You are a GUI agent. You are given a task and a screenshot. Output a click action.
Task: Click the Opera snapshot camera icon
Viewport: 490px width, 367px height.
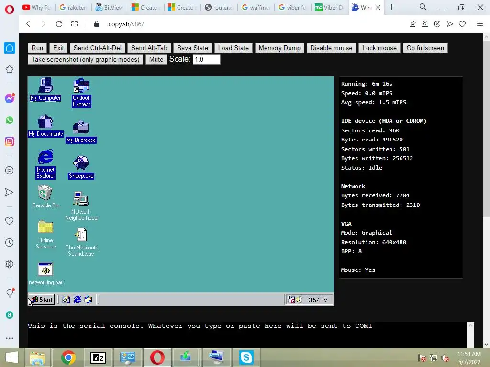tap(425, 24)
